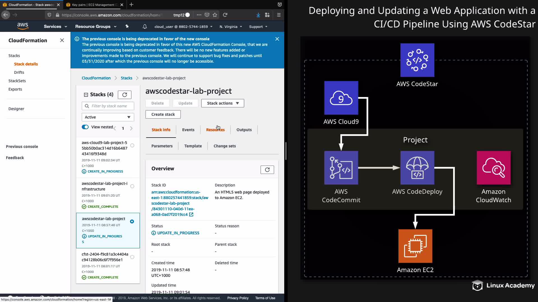Open the Stacks breadcrumb link
Screen dimensions: 538x302
point(126,78)
